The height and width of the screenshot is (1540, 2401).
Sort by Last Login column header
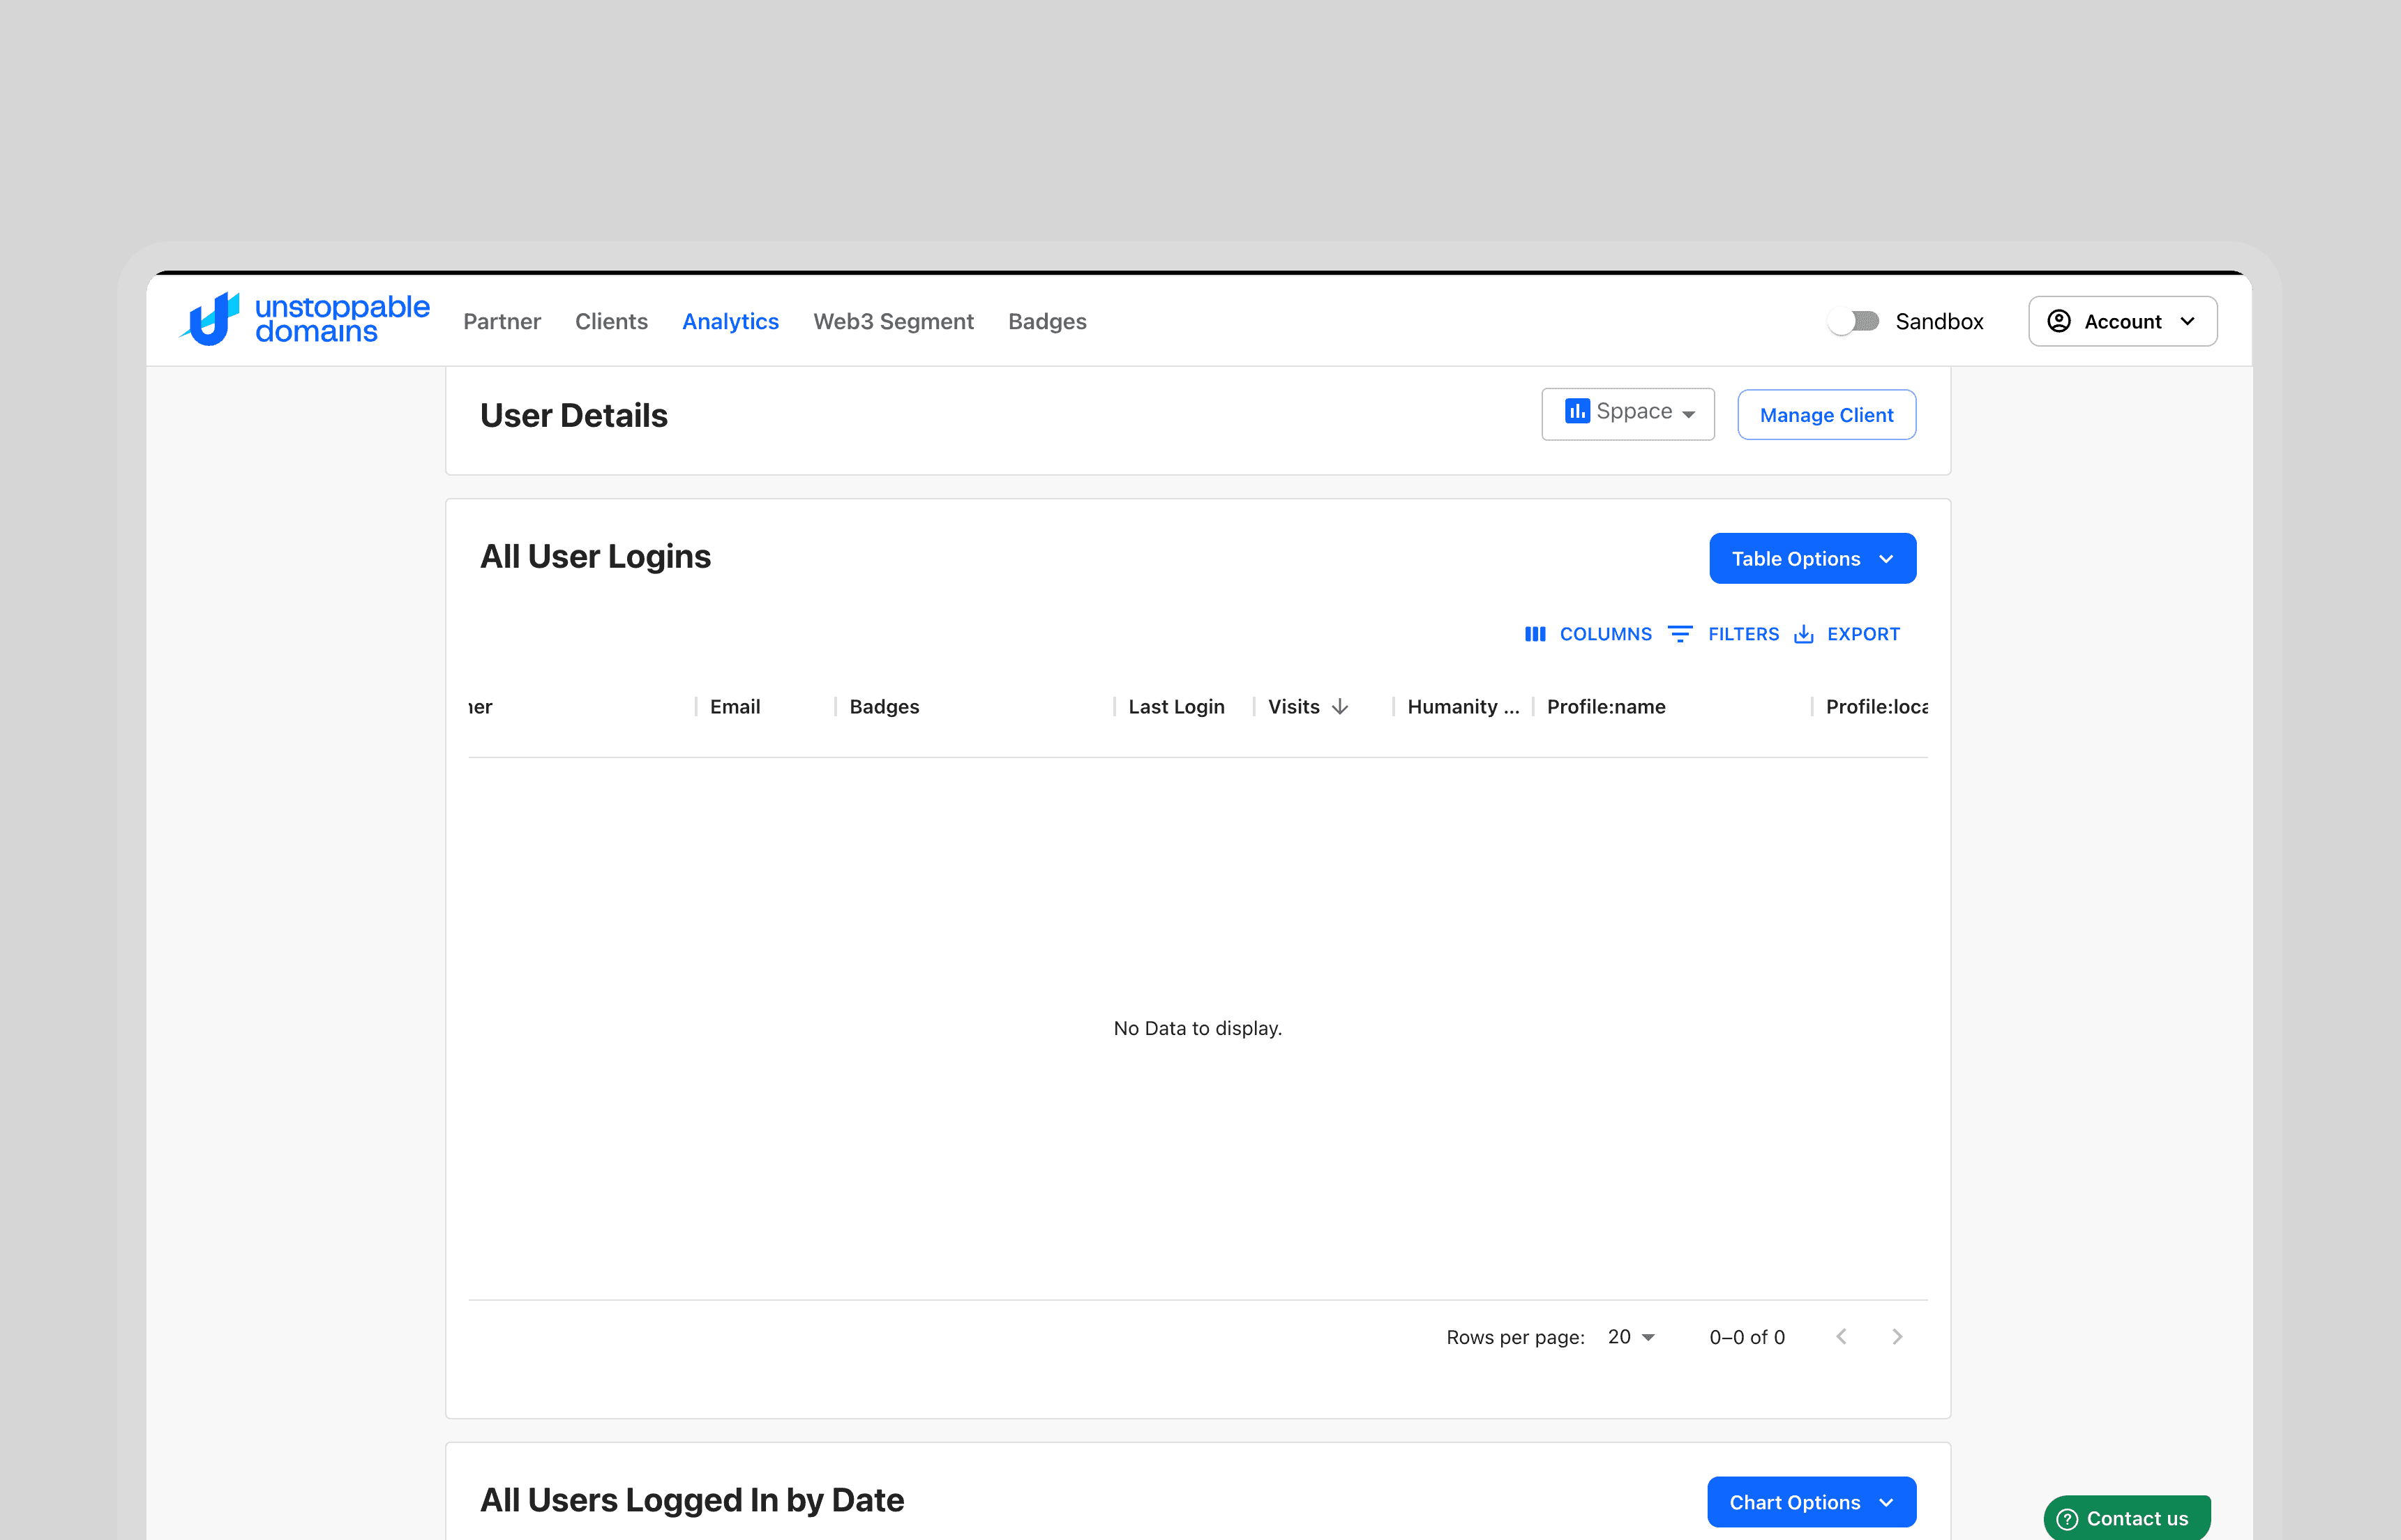[x=1176, y=707]
